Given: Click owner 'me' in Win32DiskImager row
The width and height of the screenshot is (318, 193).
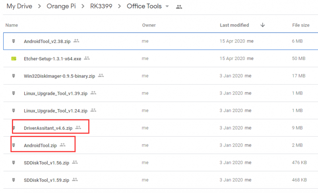Looking at the screenshot, I should coord(145,76).
